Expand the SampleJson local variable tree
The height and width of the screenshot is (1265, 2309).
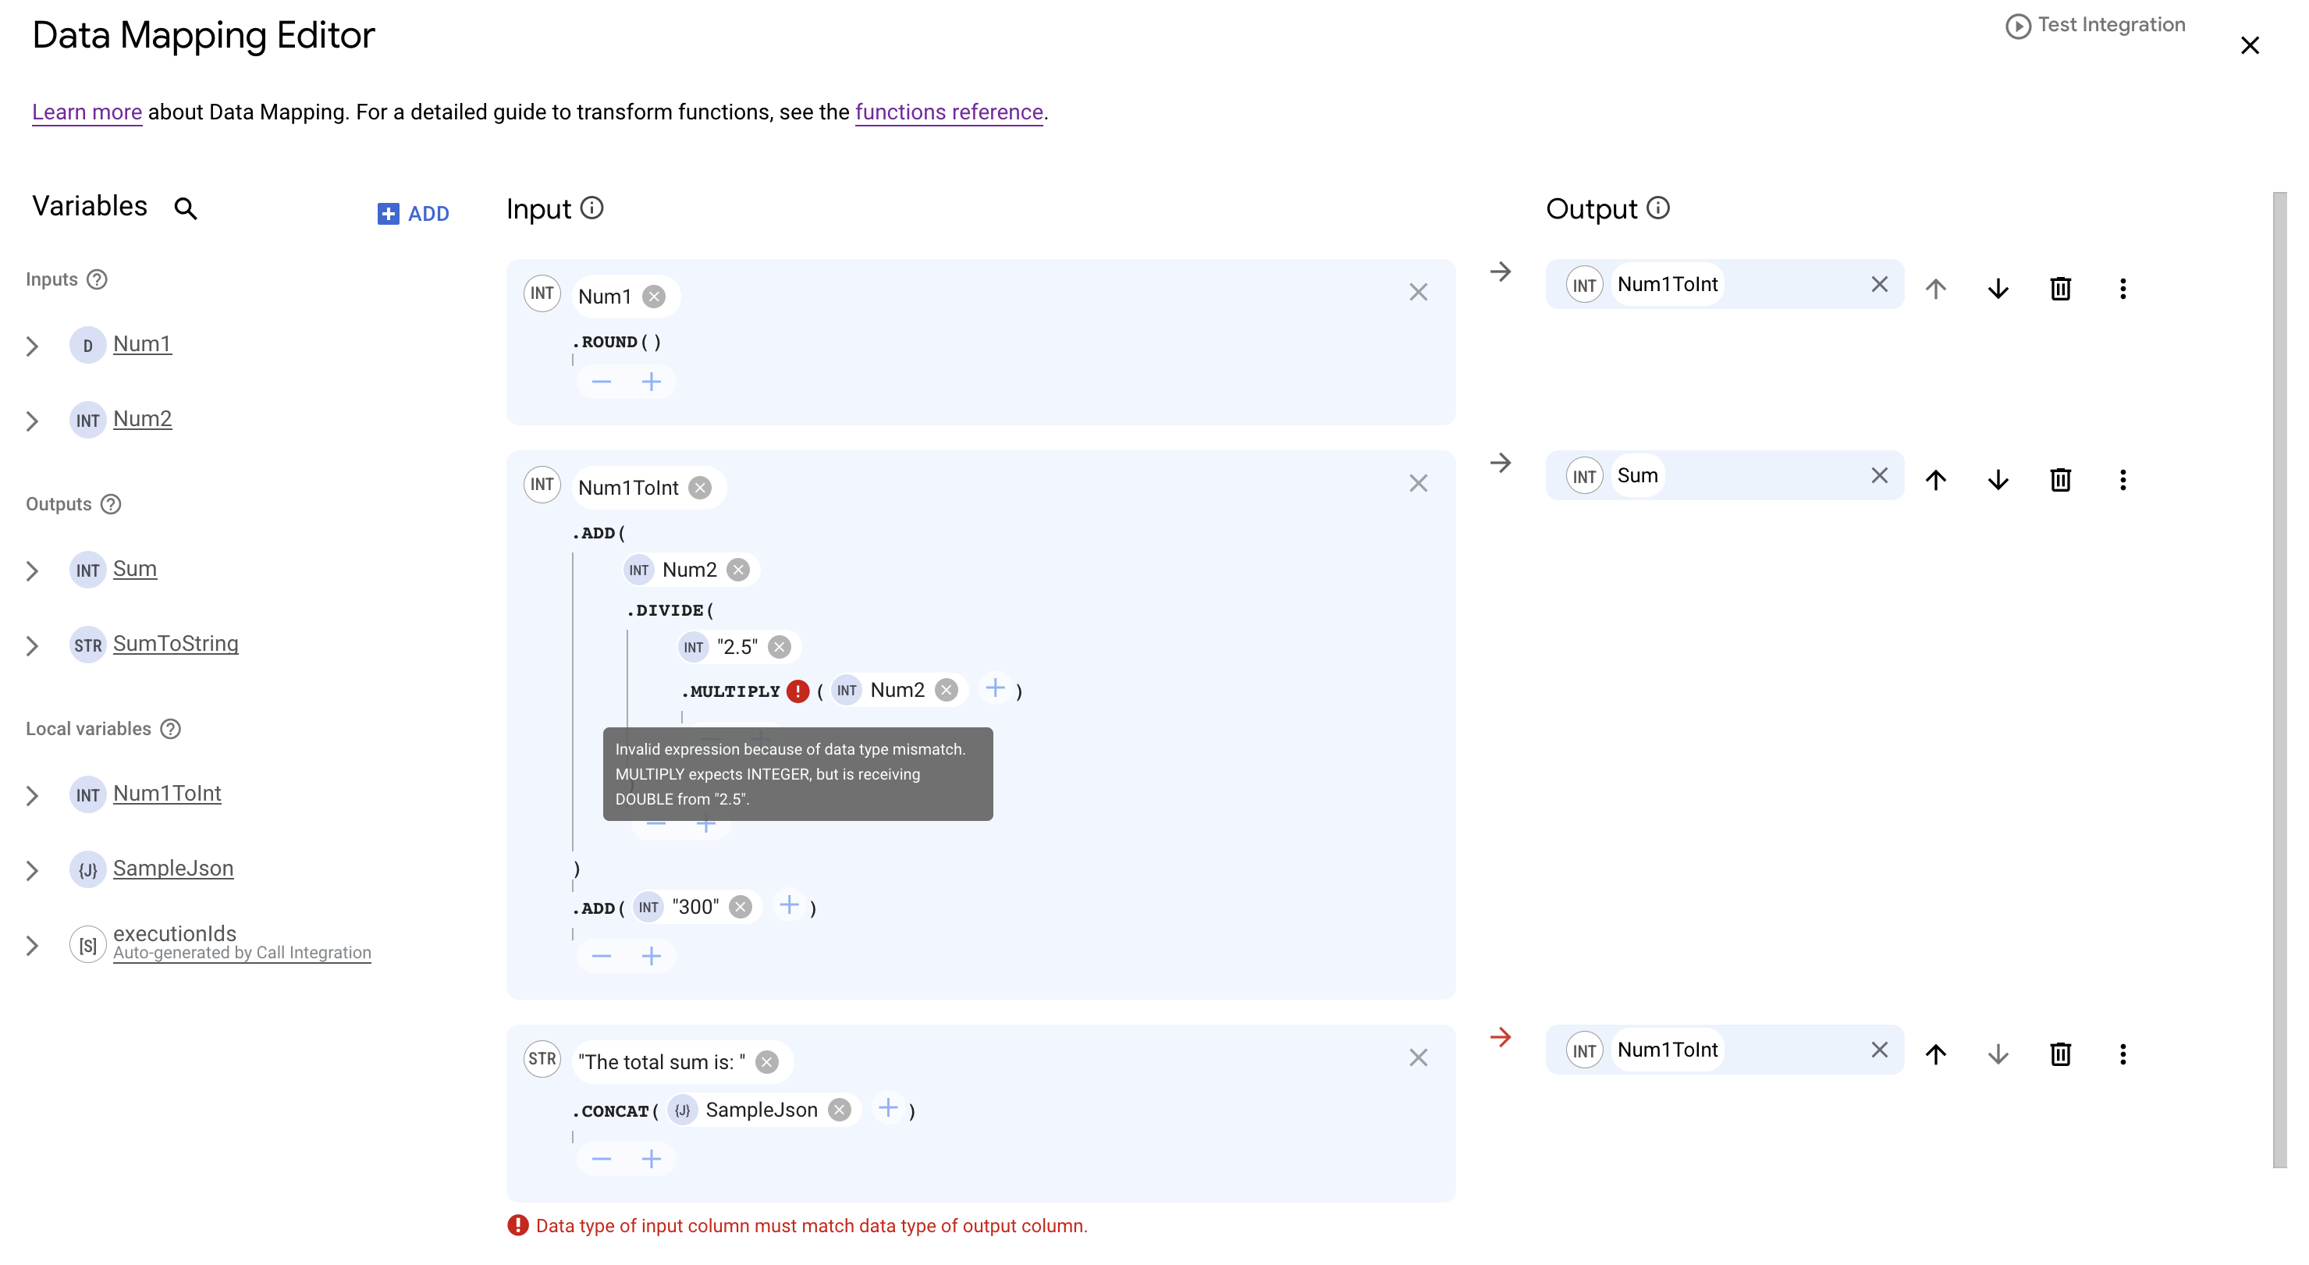[33, 869]
